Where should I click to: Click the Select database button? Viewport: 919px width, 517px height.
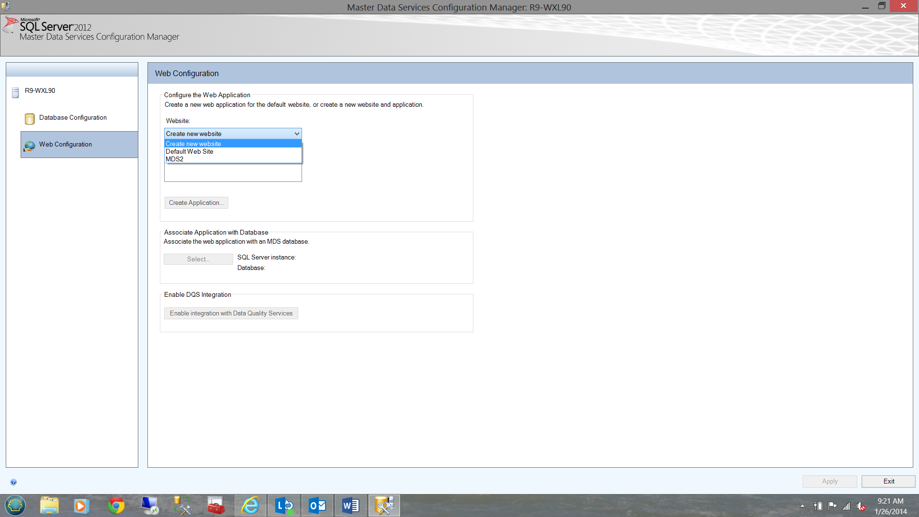198,259
